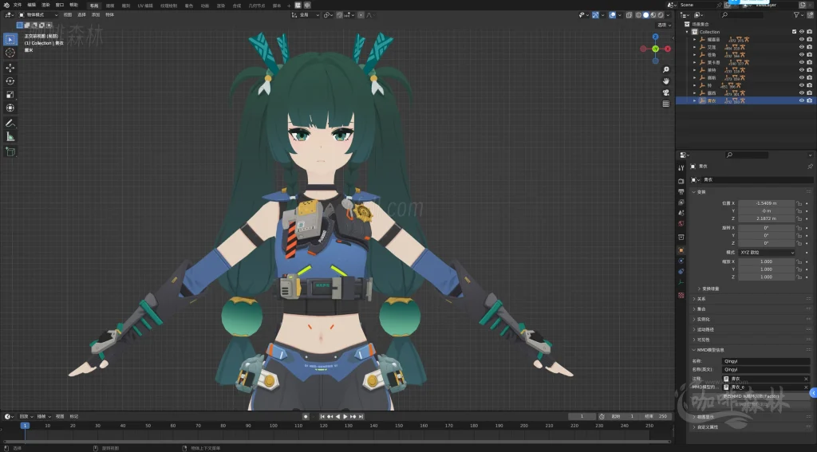Activate the Move tool

[x=10, y=68]
